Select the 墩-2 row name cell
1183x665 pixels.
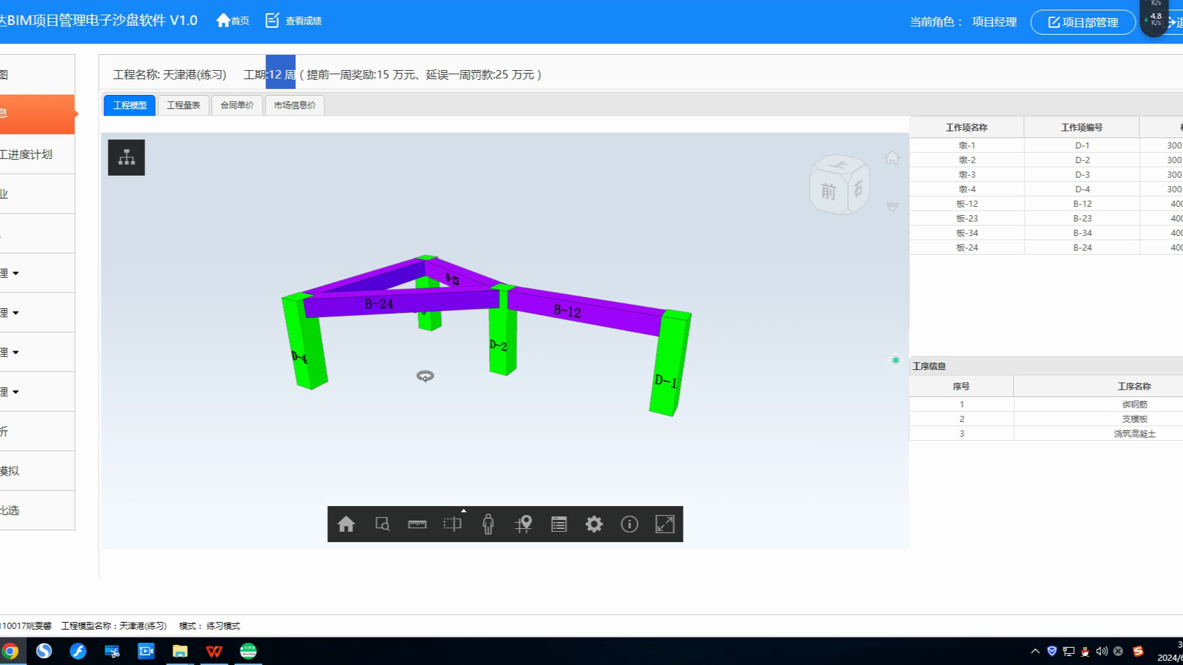[x=967, y=160]
